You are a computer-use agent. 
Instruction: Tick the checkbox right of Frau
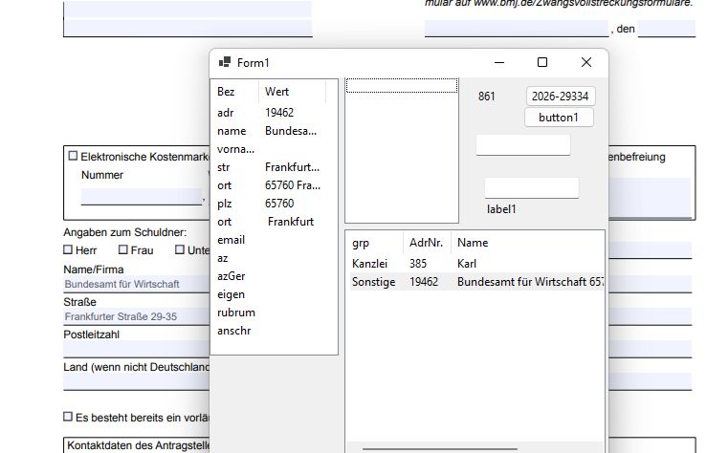[x=180, y=249]
